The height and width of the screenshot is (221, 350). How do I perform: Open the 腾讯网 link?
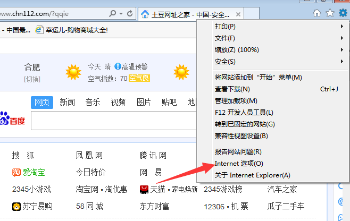click(153, 155)
